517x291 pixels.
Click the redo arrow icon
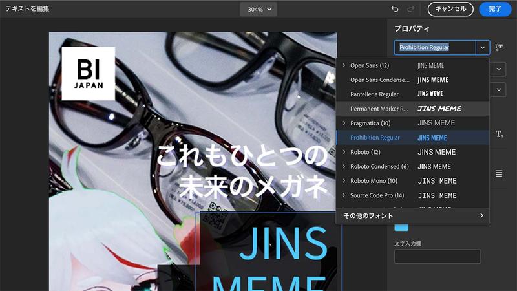click(x=410, y=9)
